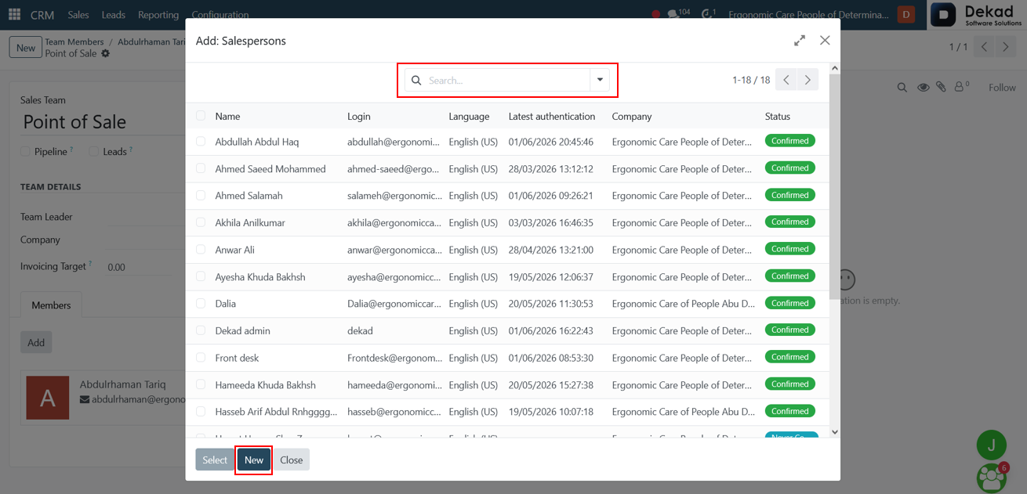Sort table by Latest authentication column

(x=552, y=116)
